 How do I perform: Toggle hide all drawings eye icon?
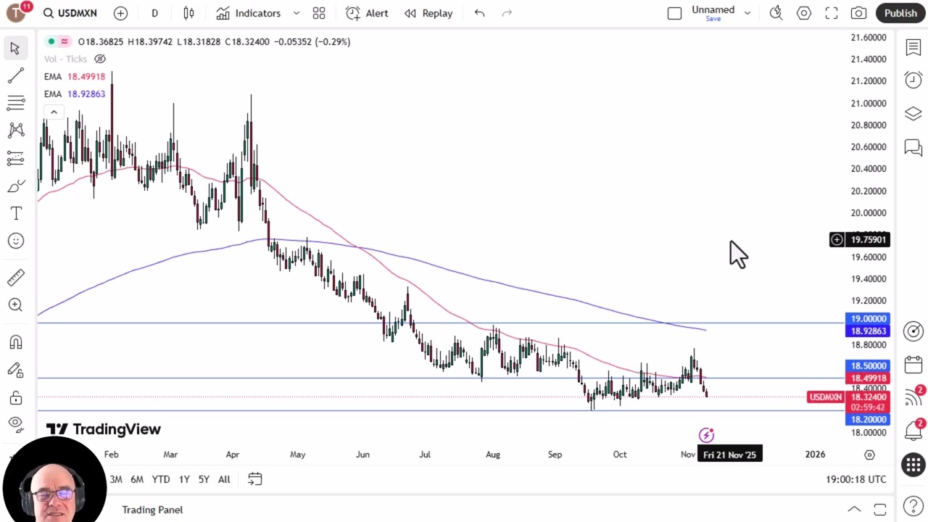click(15, 423)
